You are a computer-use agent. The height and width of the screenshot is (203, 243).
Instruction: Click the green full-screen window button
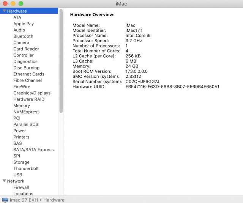pyautogui.click(x=21, y=3)
